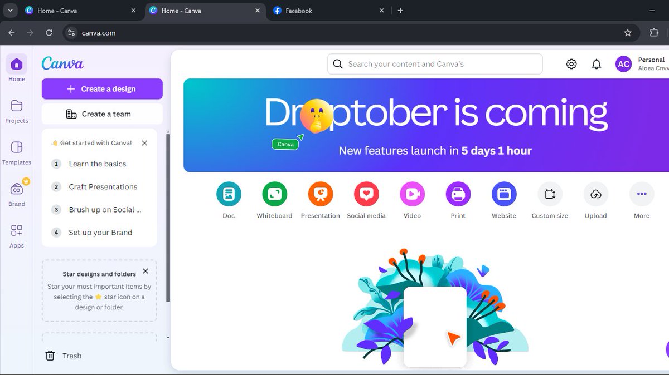Open Canva settings gear
Viewport: 669px width, 375px height.
coord(571,64)
